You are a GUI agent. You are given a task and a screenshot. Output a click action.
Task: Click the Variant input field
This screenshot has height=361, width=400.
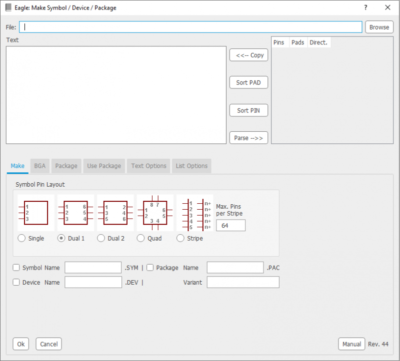[x=243, y=282]
